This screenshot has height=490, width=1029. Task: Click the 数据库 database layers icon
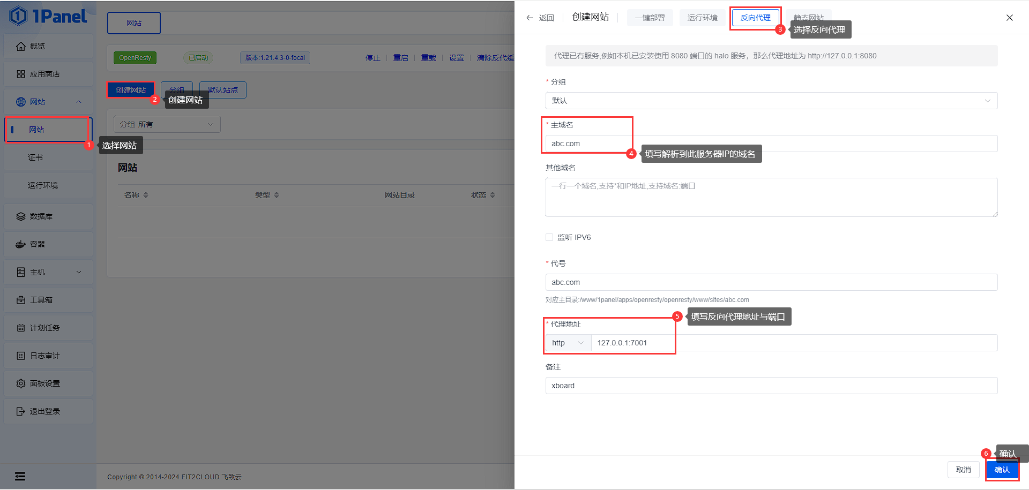[x=20, y=216]
